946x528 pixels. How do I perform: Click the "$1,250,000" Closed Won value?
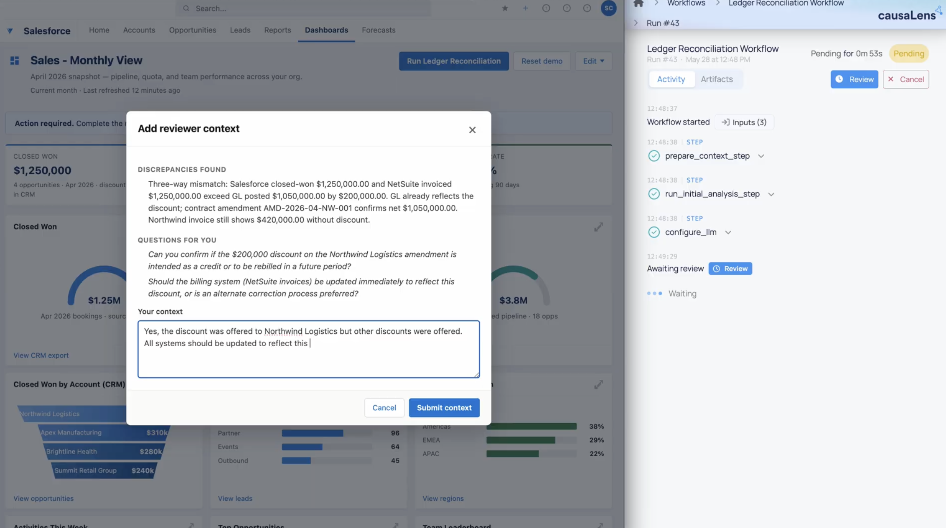(x=42, y=170)
